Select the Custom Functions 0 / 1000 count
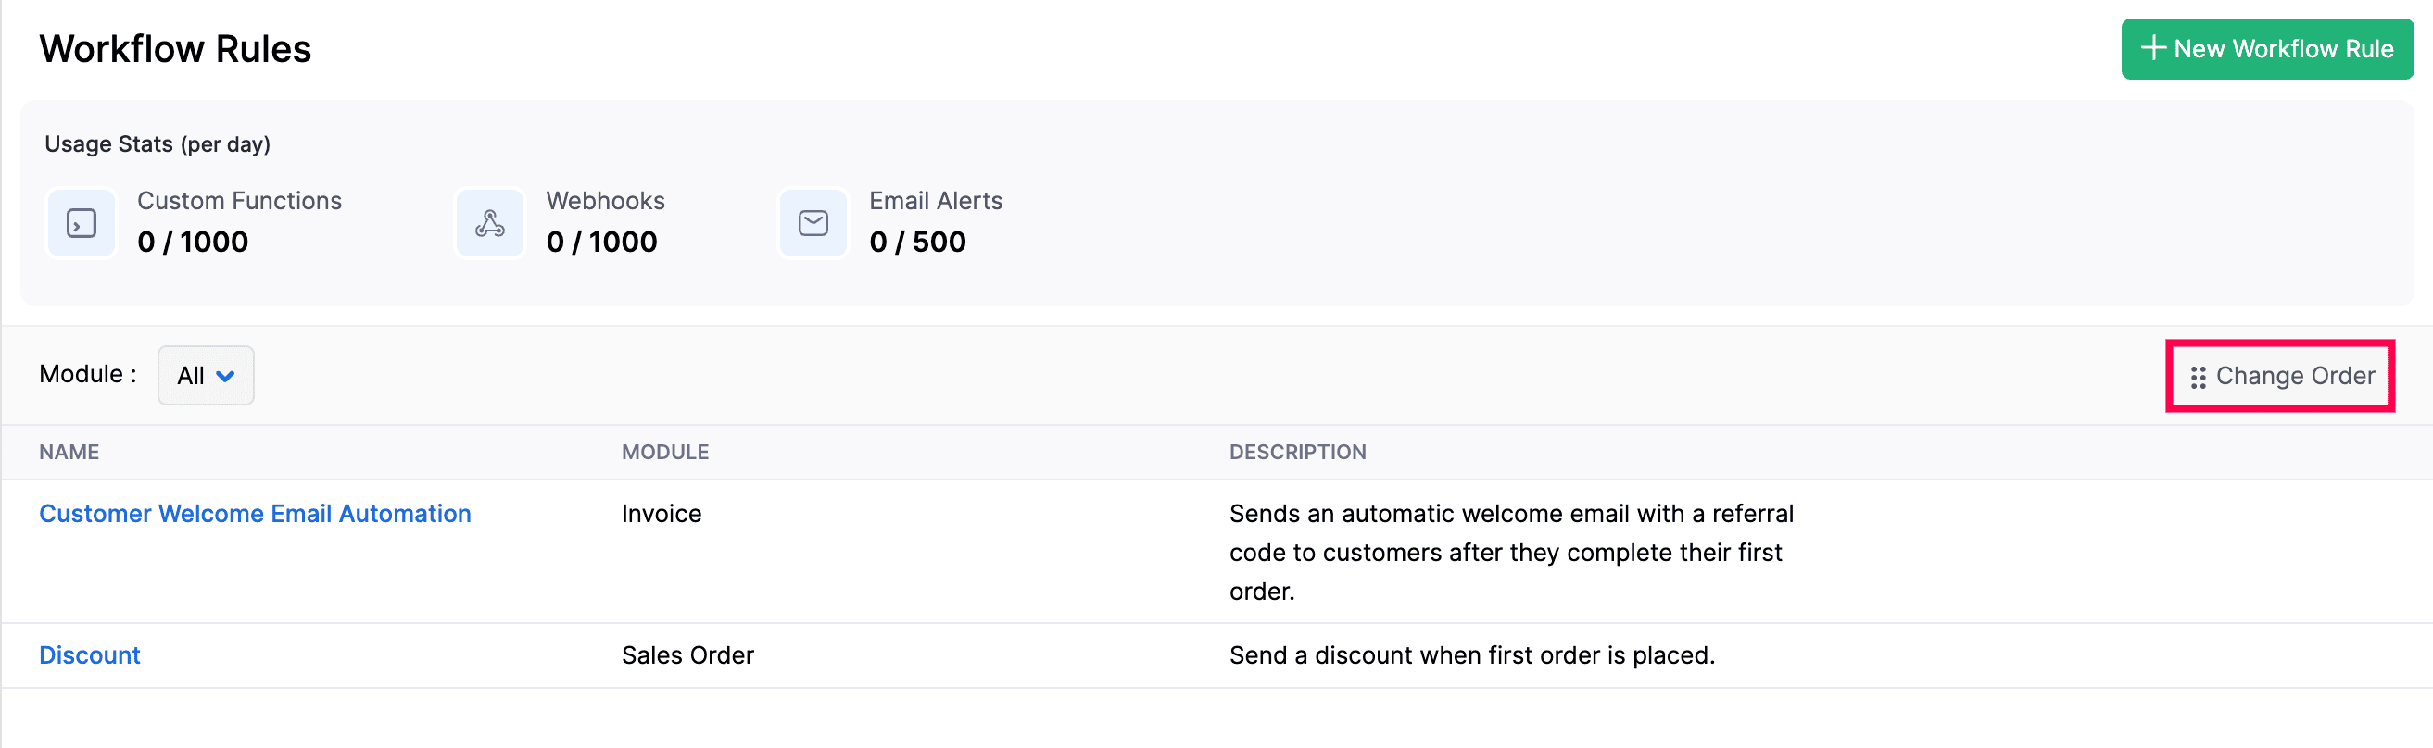Image resolution: width=2433 pixels, height=748 pixels. coord(193,243)
